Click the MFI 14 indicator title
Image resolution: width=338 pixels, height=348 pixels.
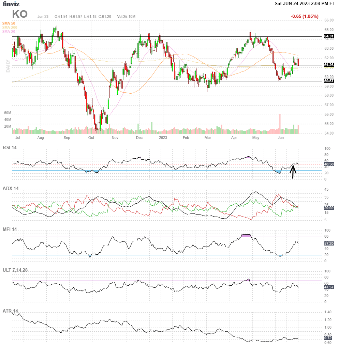point(10,229)
